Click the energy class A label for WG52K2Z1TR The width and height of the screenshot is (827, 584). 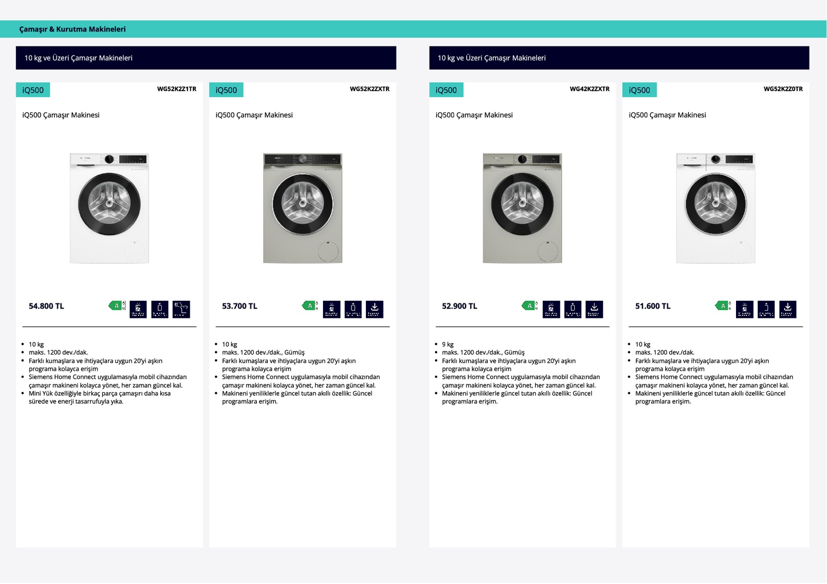point(117,305)
